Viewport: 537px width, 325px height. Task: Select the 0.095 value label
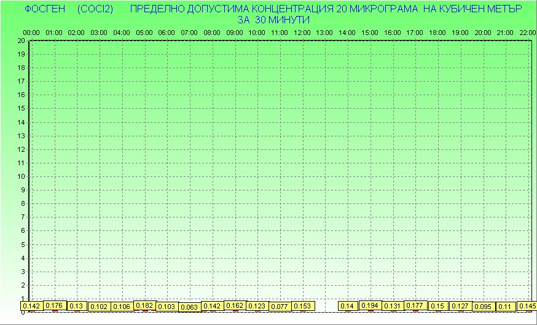[x=483, y=307]
